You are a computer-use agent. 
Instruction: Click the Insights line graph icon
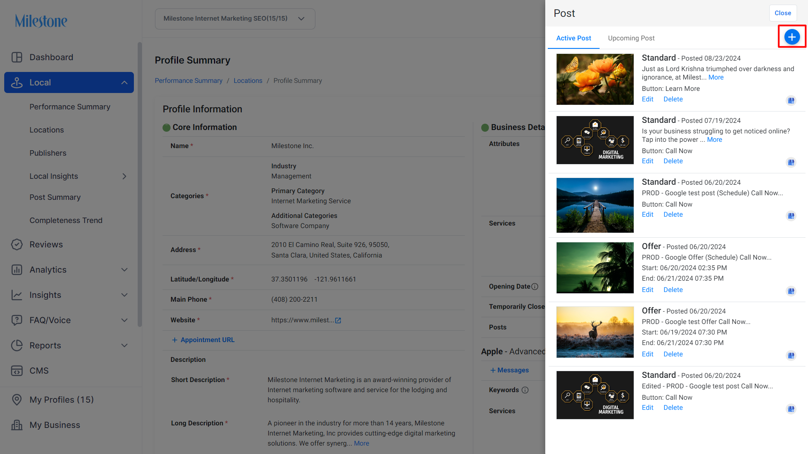coord(17,295)
